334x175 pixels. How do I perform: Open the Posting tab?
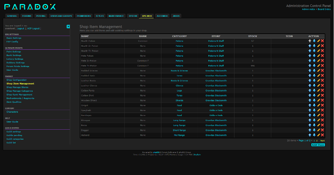(x=41, y=16)
